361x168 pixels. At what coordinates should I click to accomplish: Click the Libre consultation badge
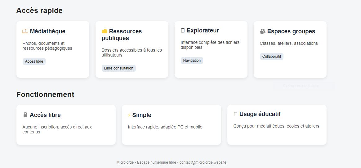point(118,68)
